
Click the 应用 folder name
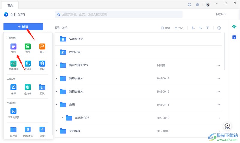click(x=72, y=104)
